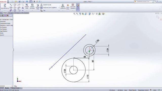Open the search type dropdown arrow
The height and width of the screenshot is (91, 162).
click(155, 2)
